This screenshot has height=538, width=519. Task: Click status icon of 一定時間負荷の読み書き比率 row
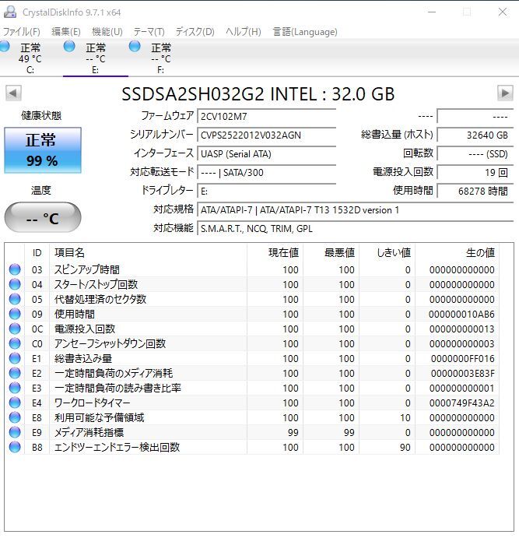point(15,388)
